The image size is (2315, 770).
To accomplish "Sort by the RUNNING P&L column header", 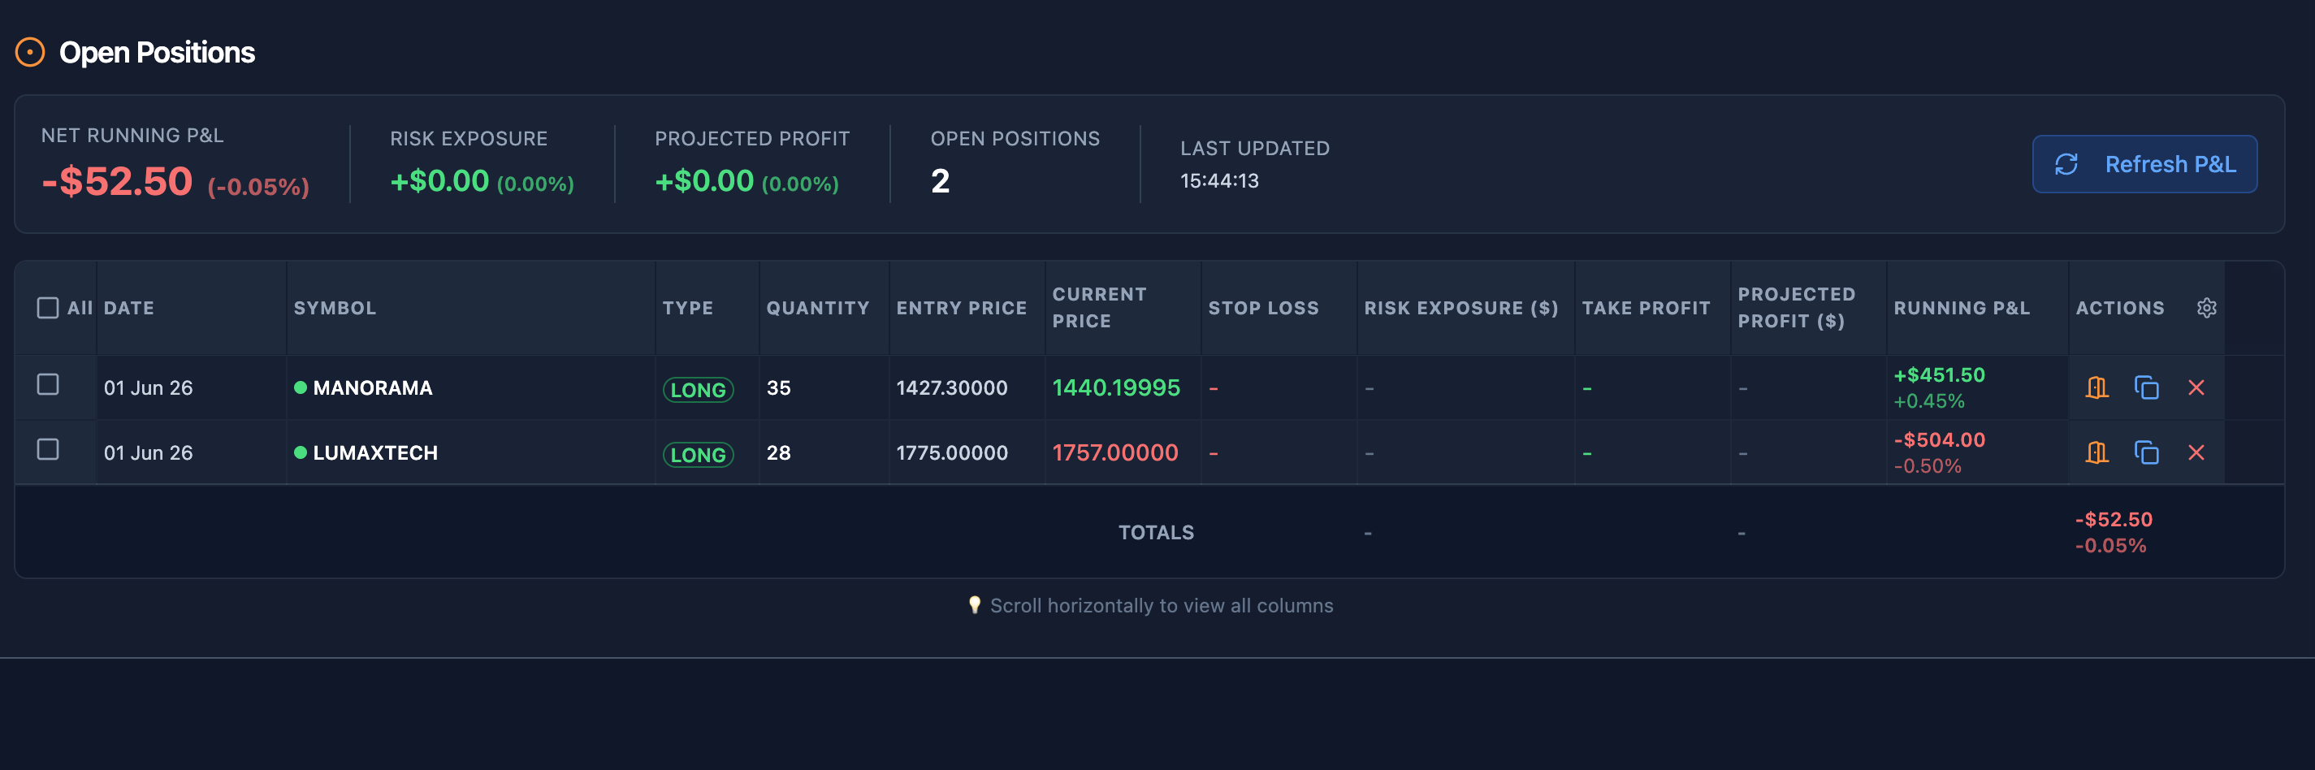I will (1962, 308).
